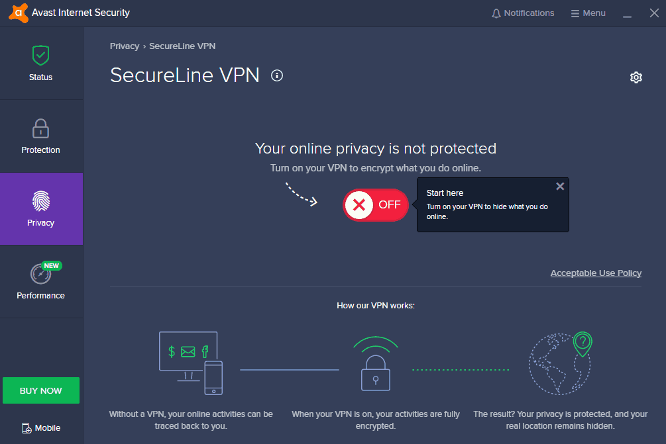Navigate to Privacy via breadcrumb
The image size is (666, 444).
coord(124,46)
